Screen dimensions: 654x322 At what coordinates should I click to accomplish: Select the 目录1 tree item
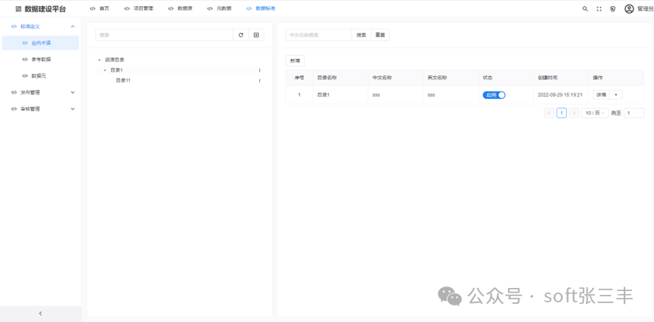(x=116, y=70)
